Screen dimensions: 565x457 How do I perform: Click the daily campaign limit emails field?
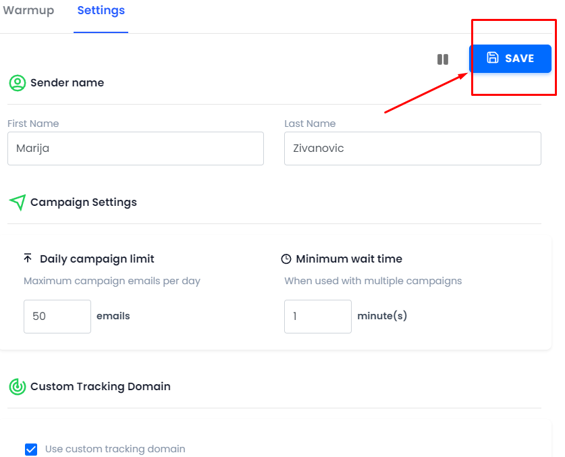point(57,317)
